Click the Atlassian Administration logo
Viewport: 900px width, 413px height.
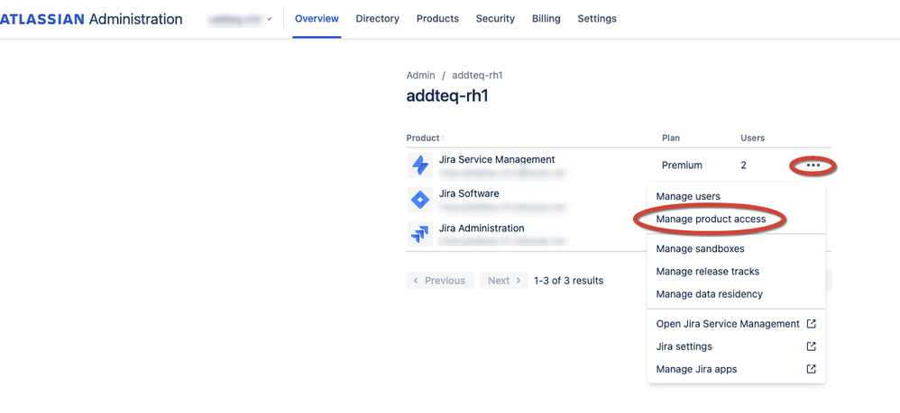click(91, 19)
